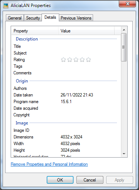Select the Authors property row
This screenshot has height=190, width=139.
click(x=65, y=88)
